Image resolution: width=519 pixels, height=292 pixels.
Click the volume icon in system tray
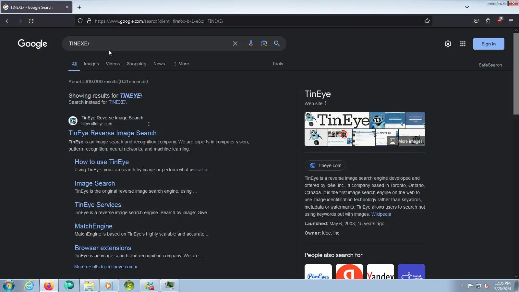click(486, 286)
